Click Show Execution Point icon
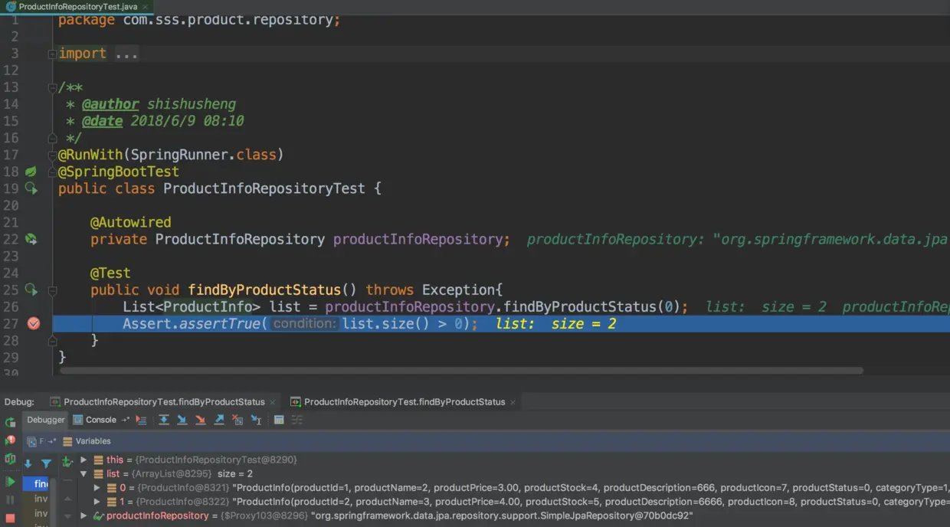950x527 pixels. (x=141, y=420)
